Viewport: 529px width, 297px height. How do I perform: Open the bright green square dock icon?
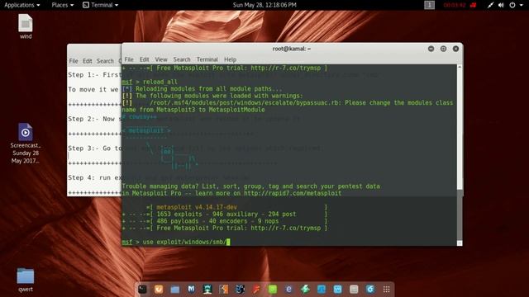coord(273,290)
